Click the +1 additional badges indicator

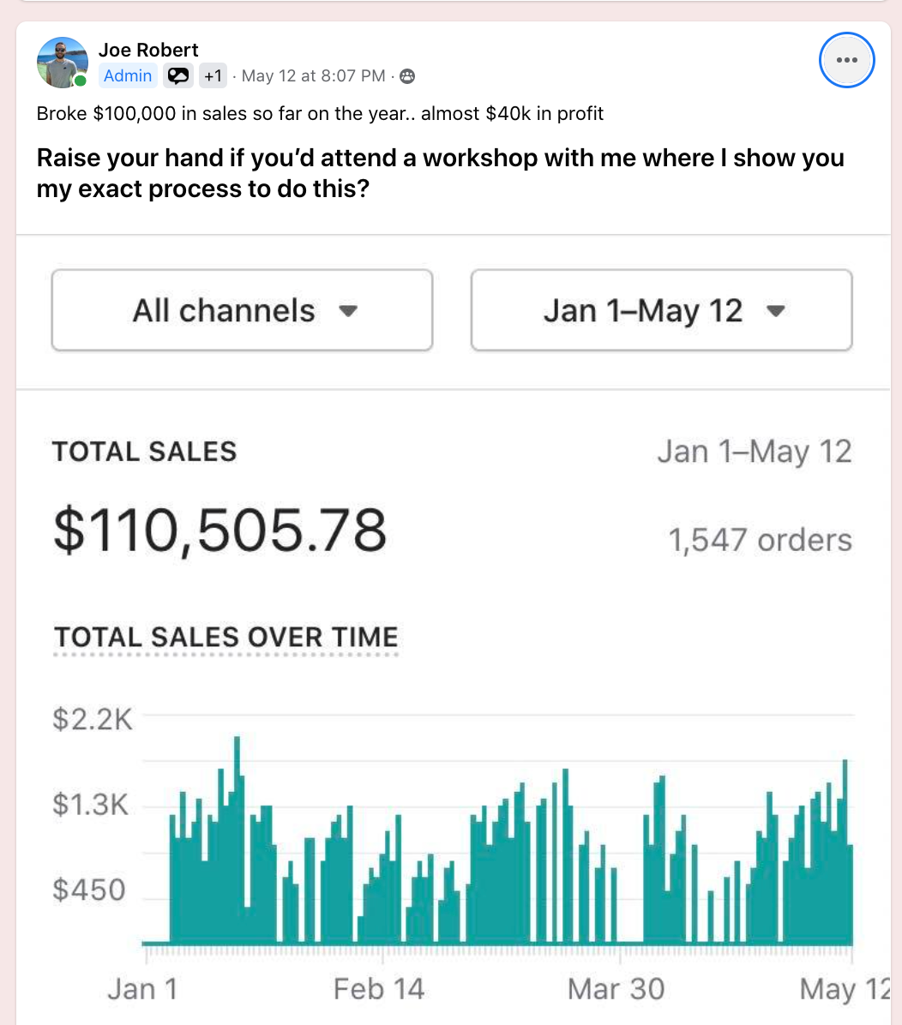pos(213,76)
